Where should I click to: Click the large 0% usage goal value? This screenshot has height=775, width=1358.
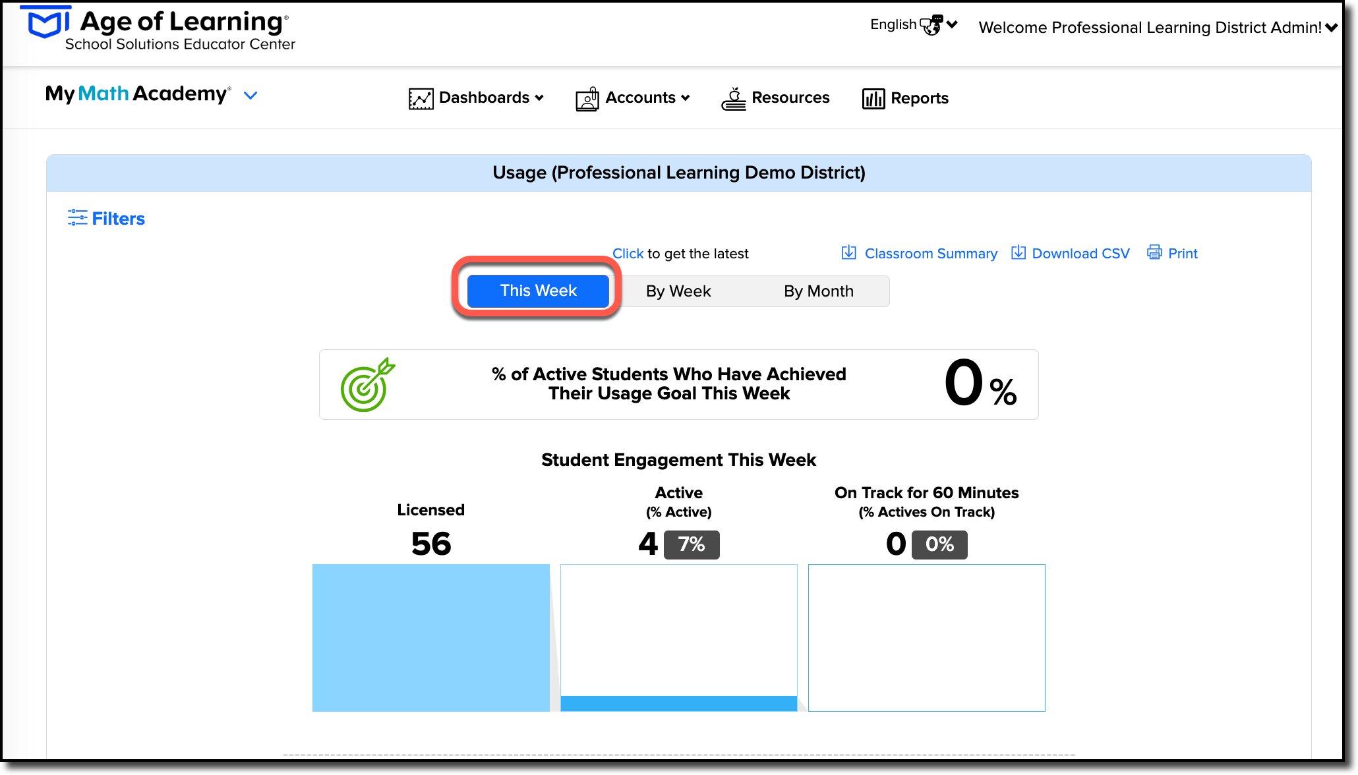tap(981, 384)
